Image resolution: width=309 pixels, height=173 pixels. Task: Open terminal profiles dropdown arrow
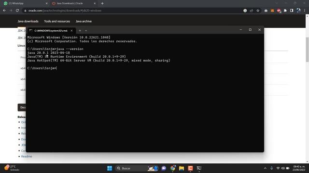[x=86, y=31]
